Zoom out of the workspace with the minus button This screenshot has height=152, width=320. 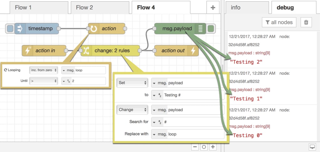[x=195, y=147]
